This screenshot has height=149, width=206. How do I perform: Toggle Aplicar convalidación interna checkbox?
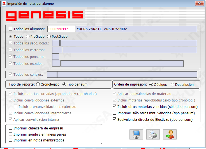(x=11, y=119)
